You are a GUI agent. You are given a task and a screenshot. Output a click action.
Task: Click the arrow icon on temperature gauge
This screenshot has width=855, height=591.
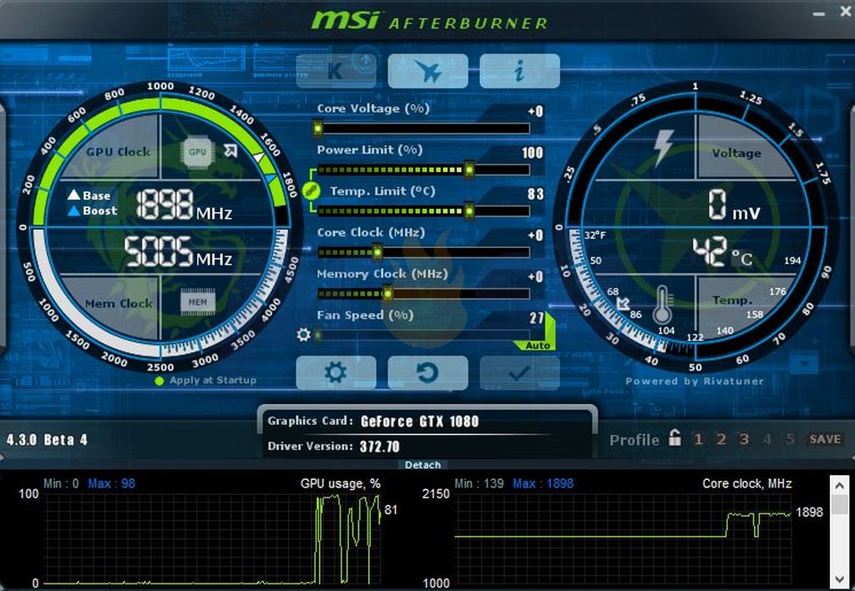622,304
